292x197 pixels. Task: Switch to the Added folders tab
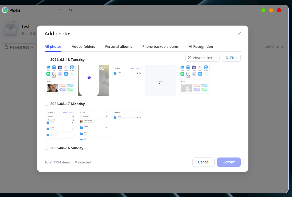(83, 46)
